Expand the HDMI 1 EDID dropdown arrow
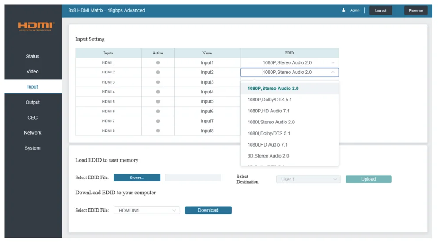The image size is (442, 243). [x=333, y=63]
